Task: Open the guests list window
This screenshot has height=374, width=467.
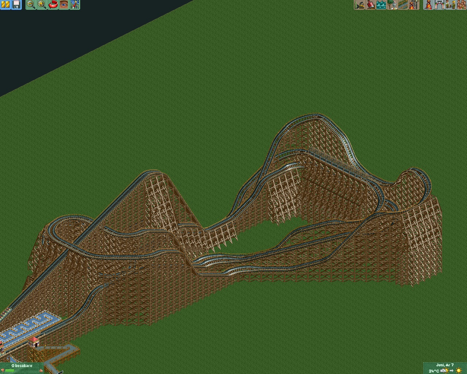Action: point(461,5)
